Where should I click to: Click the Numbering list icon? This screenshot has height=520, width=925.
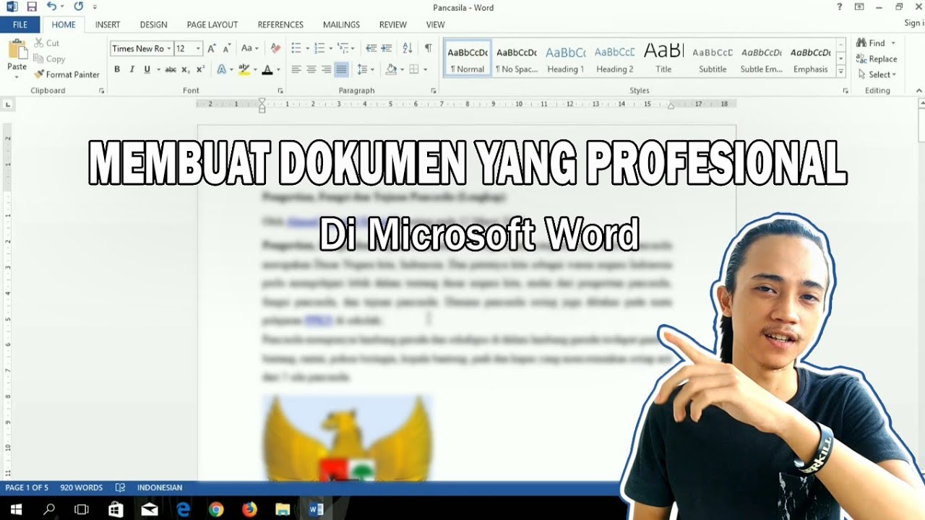tap(319, 48)
